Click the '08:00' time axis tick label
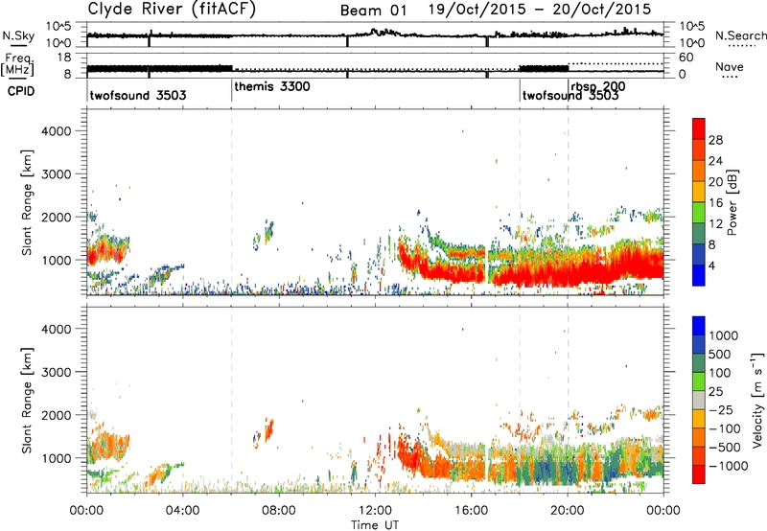 tap(279, 511)
